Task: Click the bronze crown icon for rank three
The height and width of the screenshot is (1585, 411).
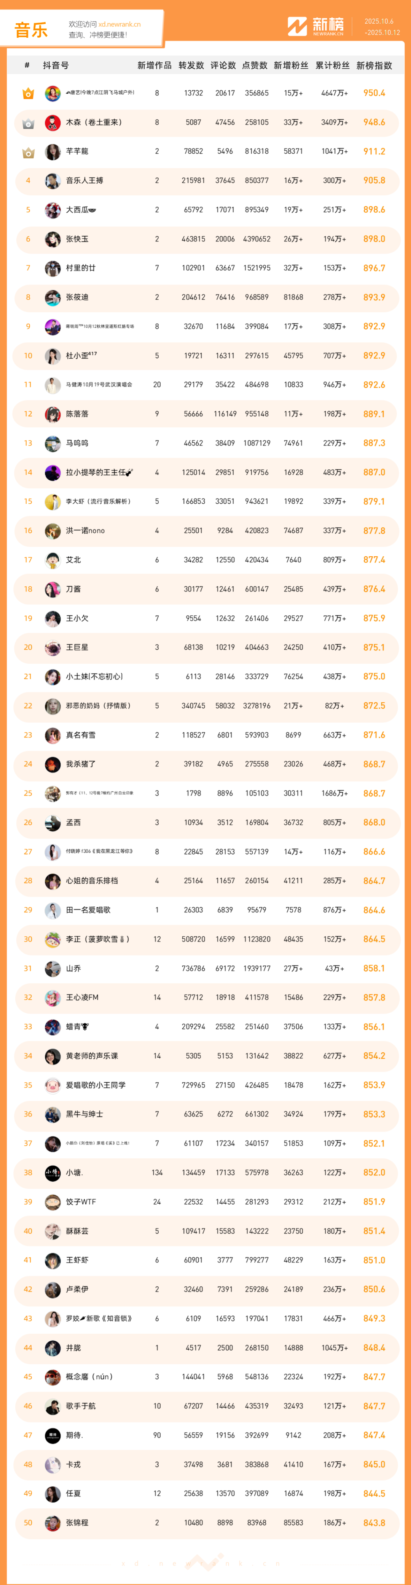Action: (x=28, y=152)
